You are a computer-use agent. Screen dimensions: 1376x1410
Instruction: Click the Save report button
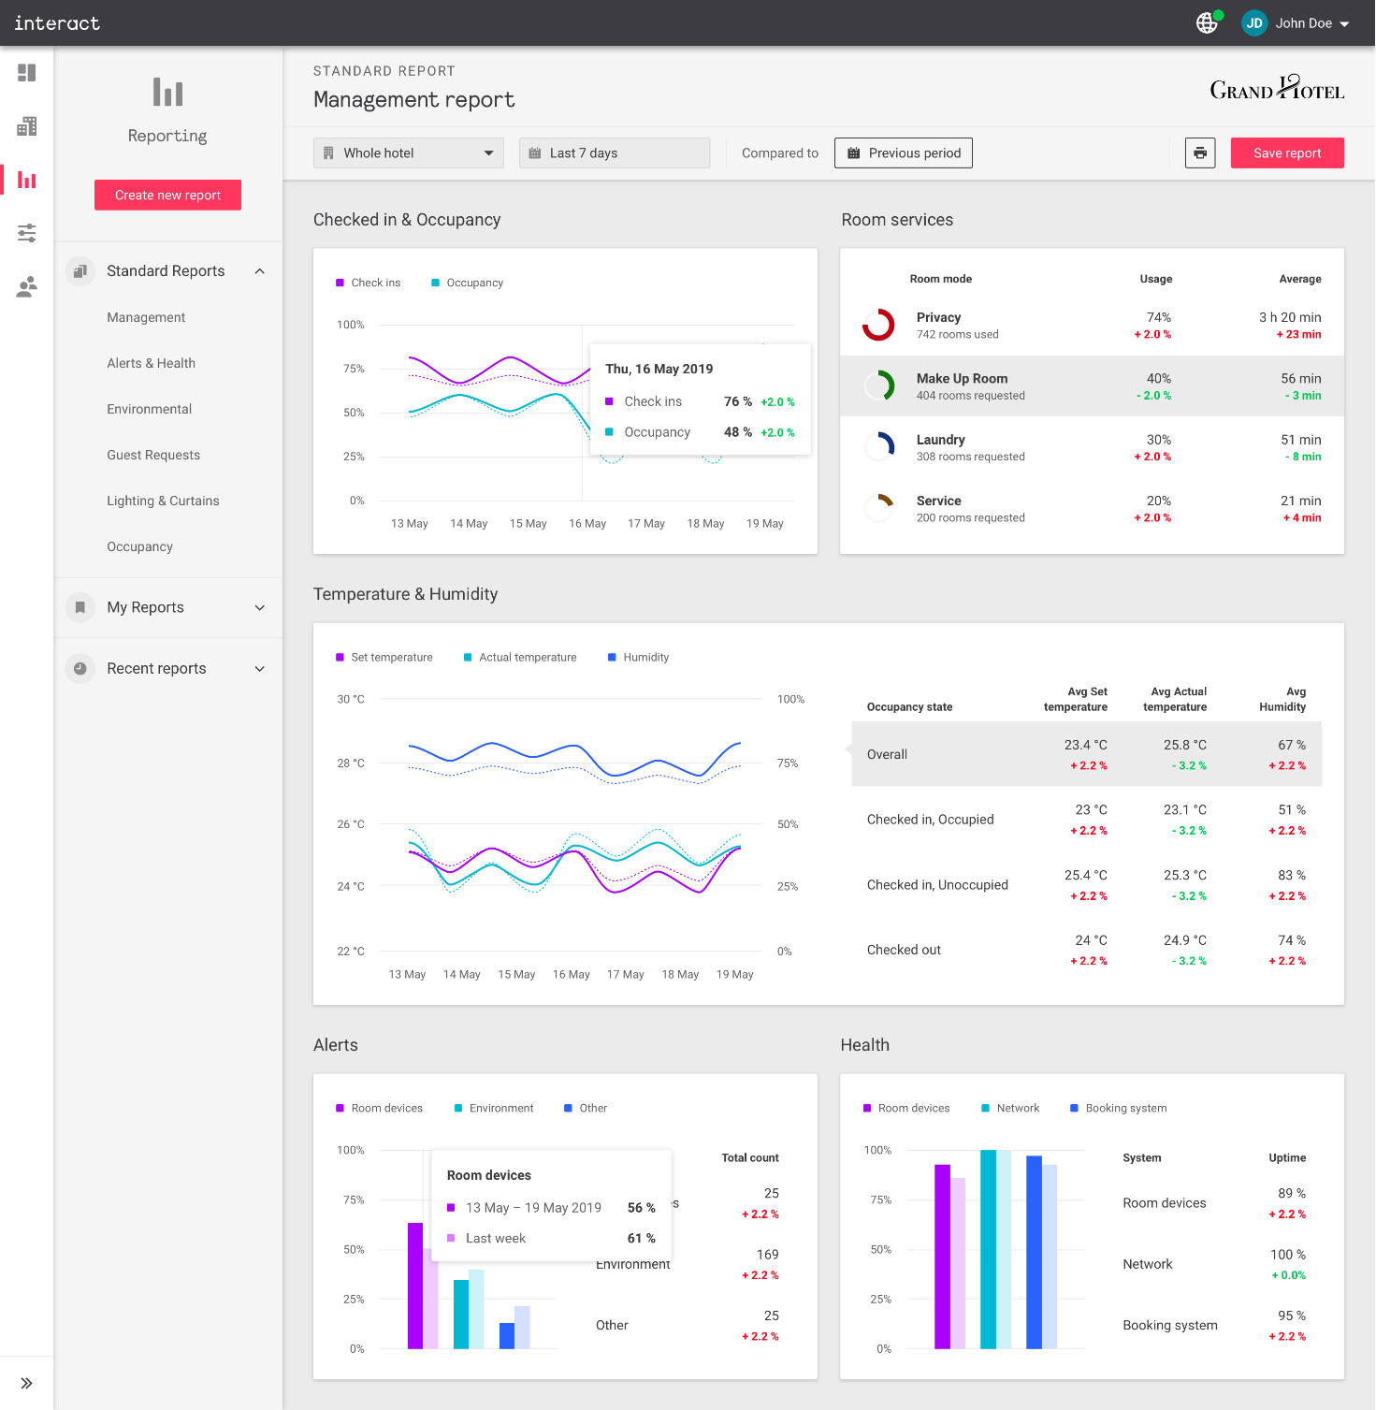point(1286,153)
